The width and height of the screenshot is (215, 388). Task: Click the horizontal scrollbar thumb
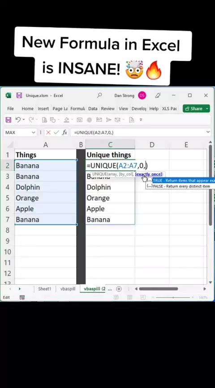tap(159, 289)
